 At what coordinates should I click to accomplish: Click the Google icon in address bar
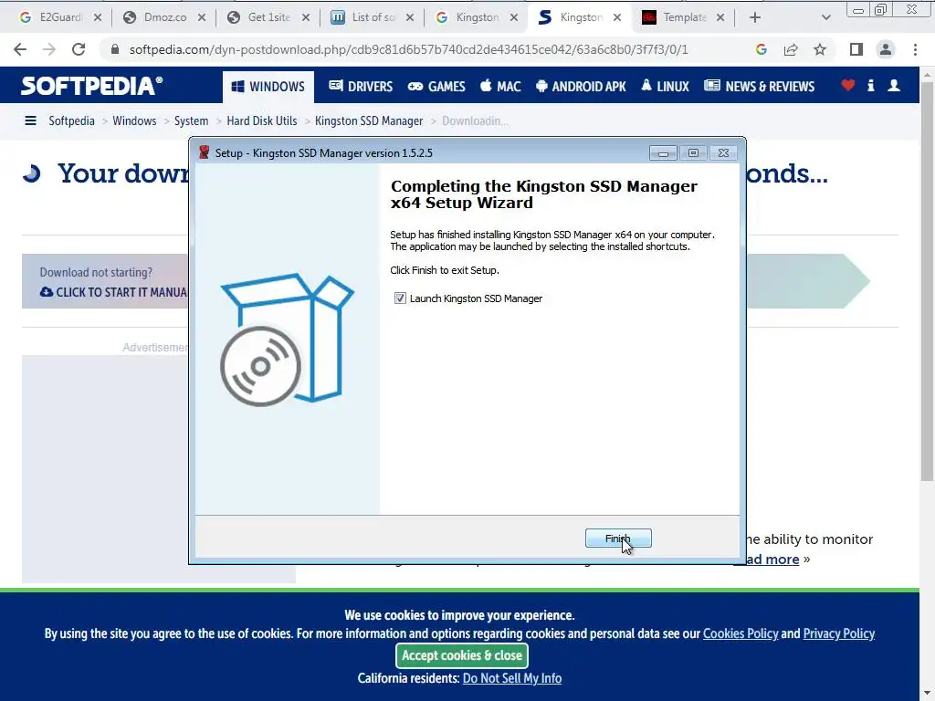coord(761,49)
